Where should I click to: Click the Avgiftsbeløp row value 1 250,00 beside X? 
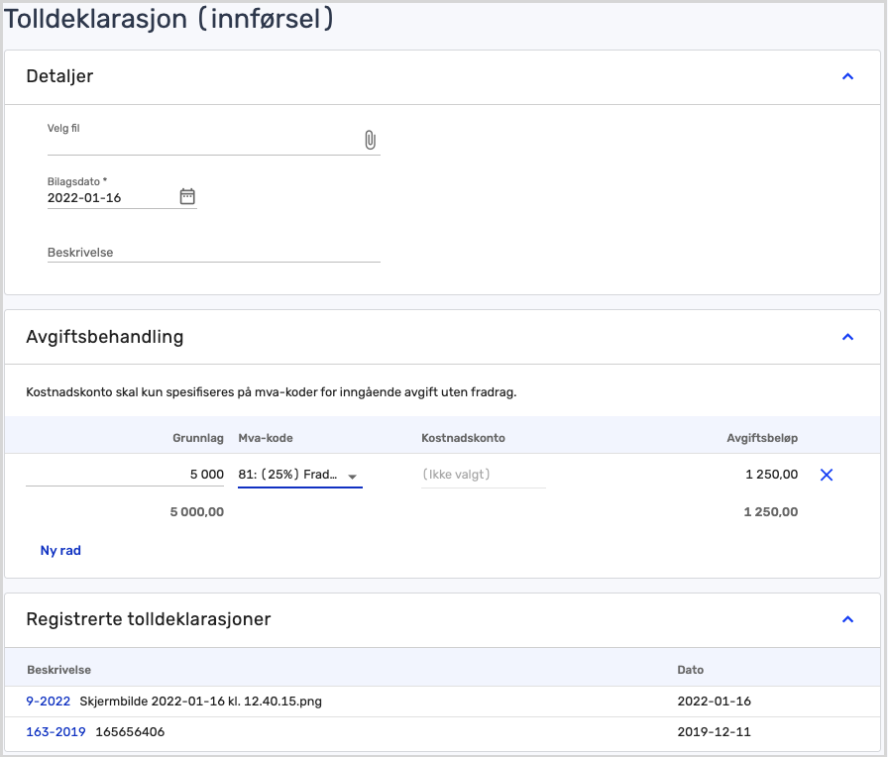click(x=771, y=475)
